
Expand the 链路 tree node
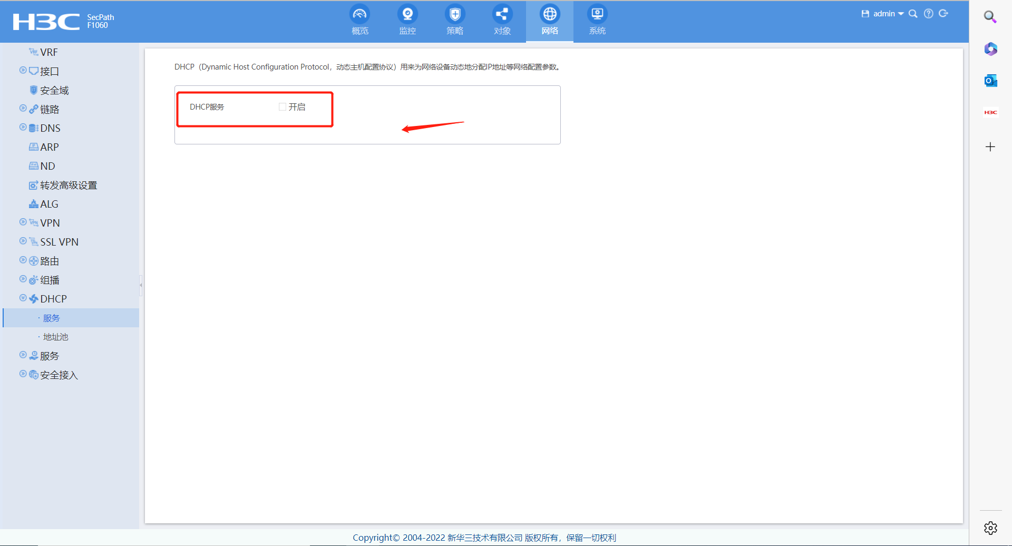(23, 108)
